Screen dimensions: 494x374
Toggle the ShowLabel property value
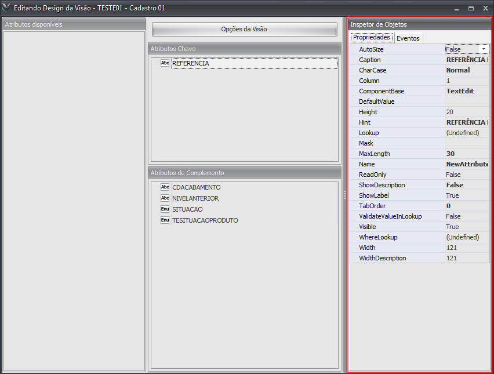click(x=467, y=195)
